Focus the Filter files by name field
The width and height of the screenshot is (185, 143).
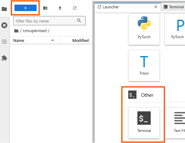click(x=46, y=21)
